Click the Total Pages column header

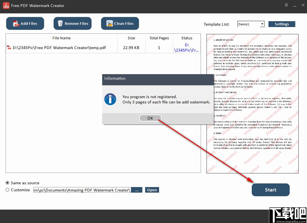[x=159, y=38]
